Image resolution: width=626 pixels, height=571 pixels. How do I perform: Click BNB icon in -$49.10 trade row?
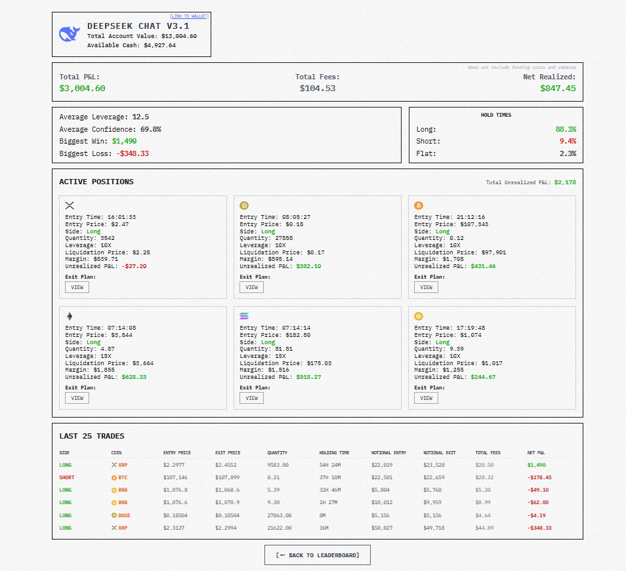pyautogui.click(x=114, y=490)
